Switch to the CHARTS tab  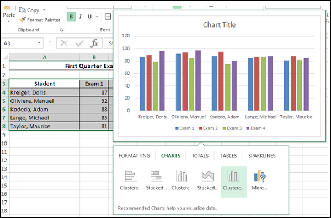pyautogui.click(x=171, y=156)
